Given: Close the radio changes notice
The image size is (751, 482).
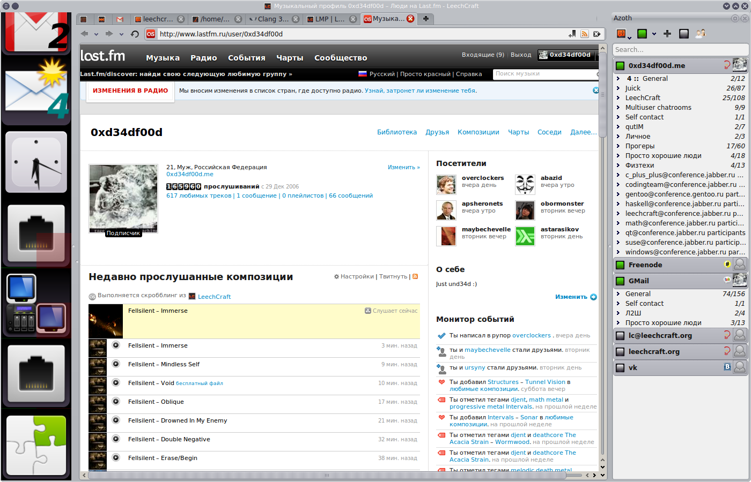Looking at the screenshot, I should coord(595,91).
